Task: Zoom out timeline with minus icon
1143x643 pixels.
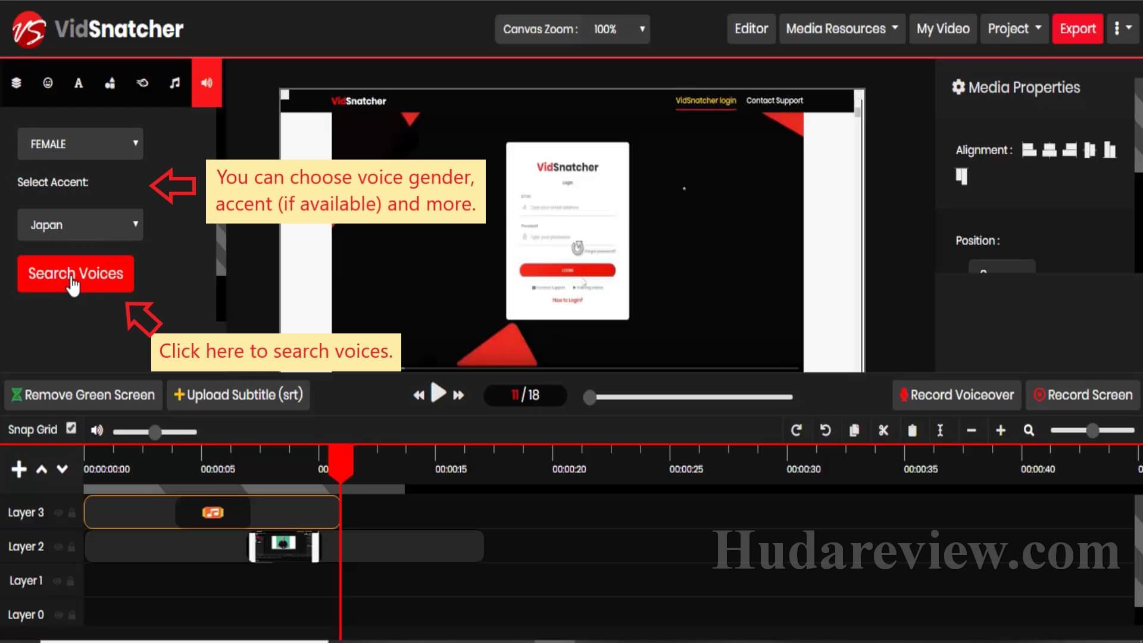Action: click(x=972, y=430)
